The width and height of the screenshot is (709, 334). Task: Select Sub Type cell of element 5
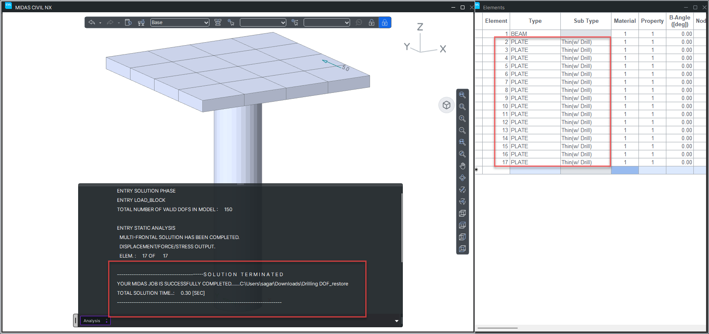(x=586, y=66)
